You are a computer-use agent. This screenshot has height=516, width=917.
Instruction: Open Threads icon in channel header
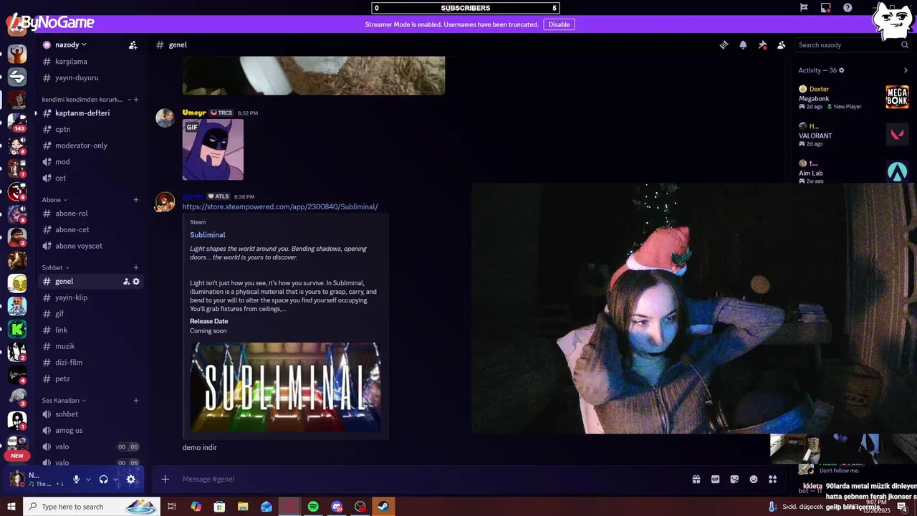click(724, 45)
